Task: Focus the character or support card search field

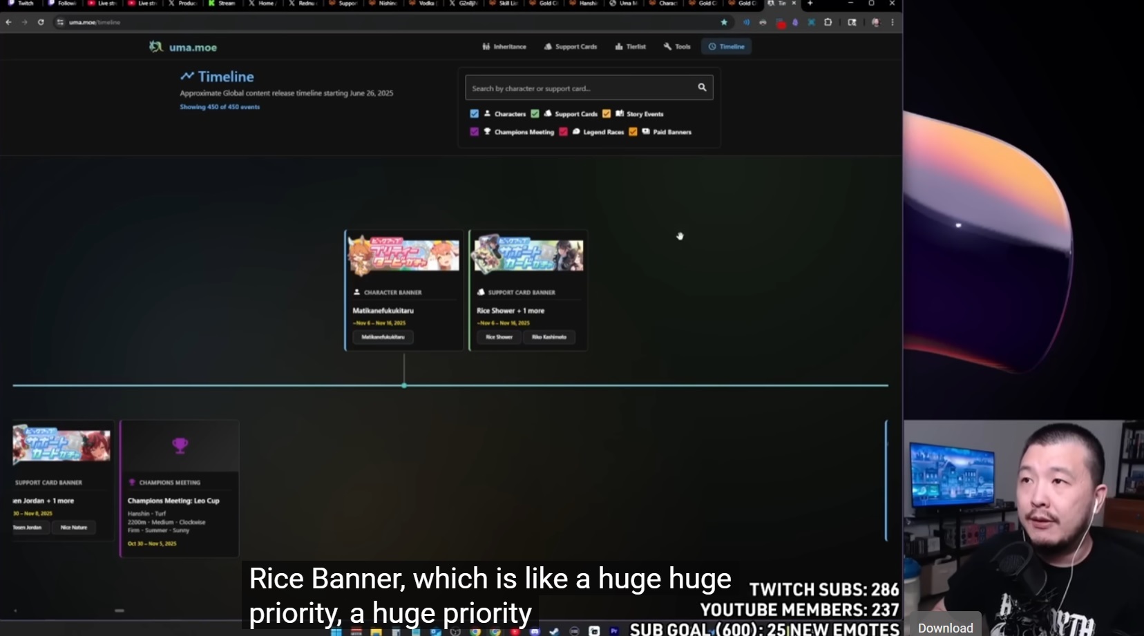Action: coord(580,88)
